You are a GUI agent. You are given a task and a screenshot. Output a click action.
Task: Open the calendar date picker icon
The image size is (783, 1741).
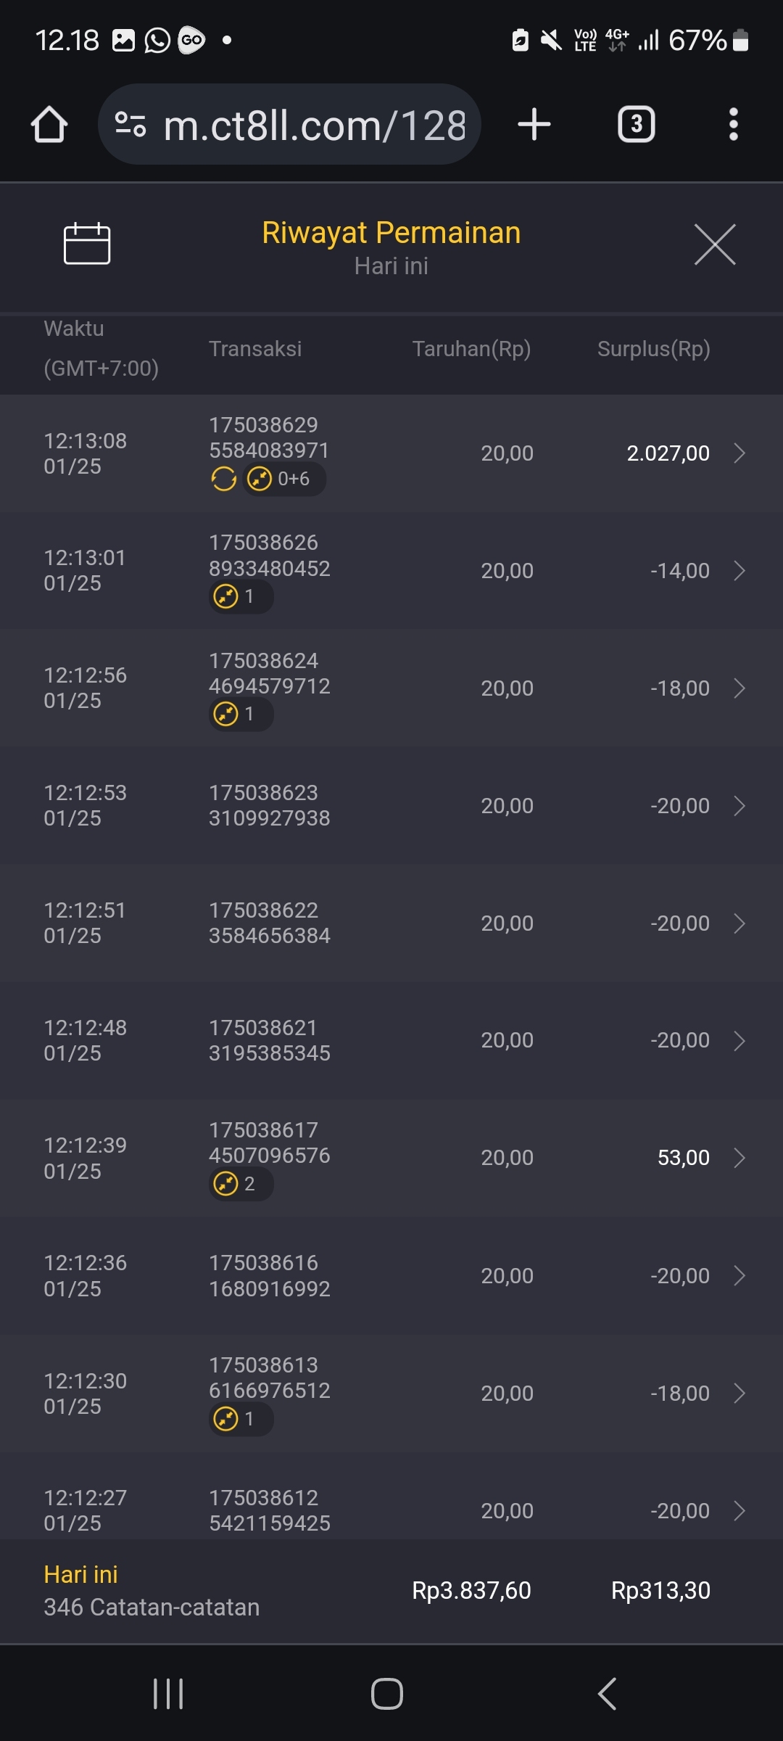87,244
